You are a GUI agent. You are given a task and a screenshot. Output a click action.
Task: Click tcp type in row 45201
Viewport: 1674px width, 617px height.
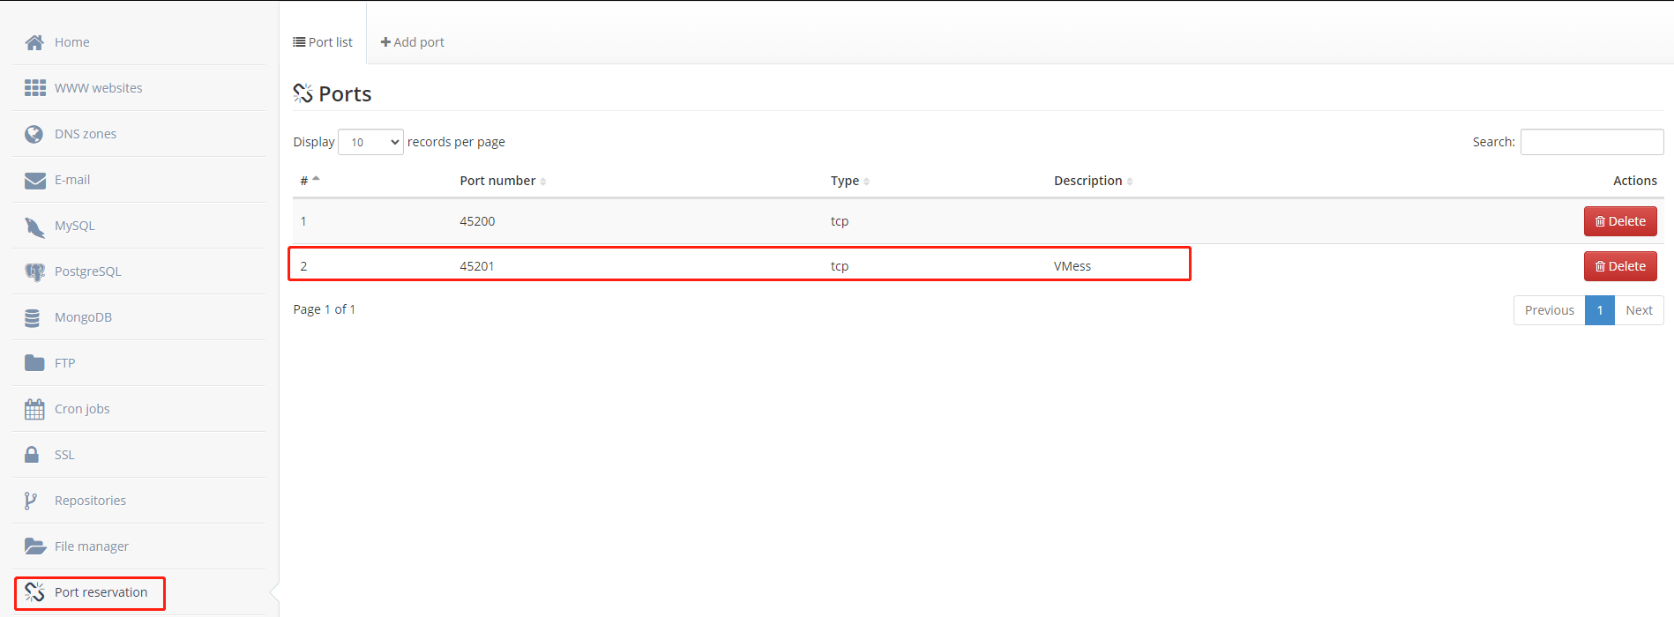tap(840, 266)
